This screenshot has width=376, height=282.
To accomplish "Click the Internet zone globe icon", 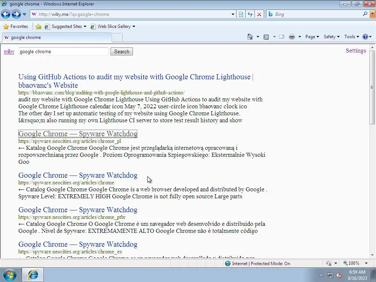I will pos(228,264).
